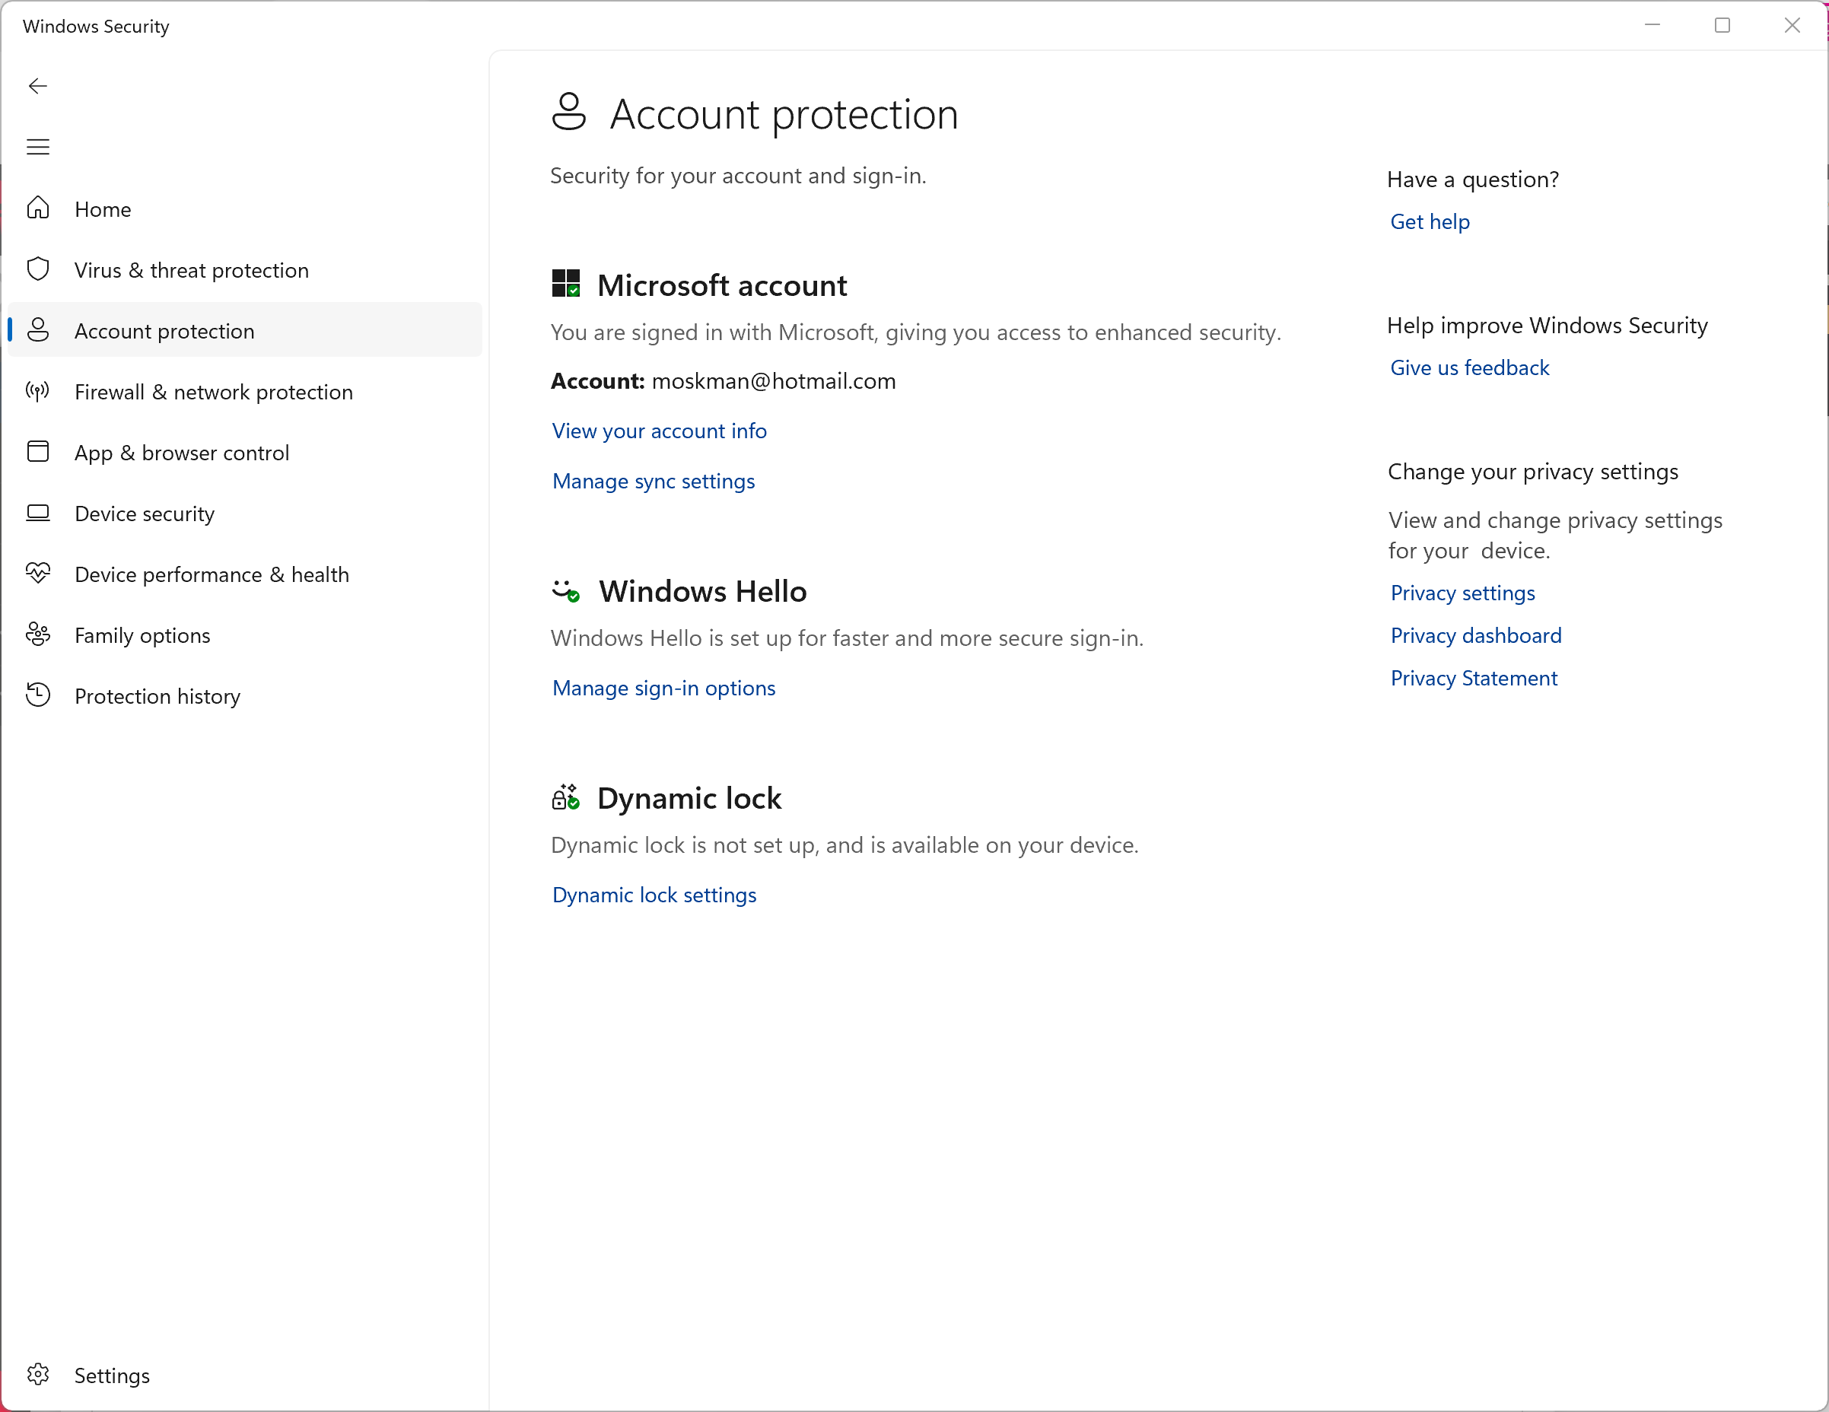Click the Family options icon

point(40,634)
